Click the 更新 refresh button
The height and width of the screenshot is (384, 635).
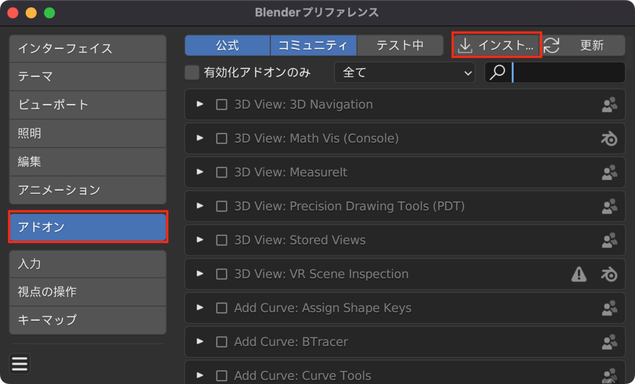[x=584, y=45]
